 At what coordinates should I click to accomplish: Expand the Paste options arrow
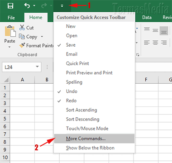point(10,47)
